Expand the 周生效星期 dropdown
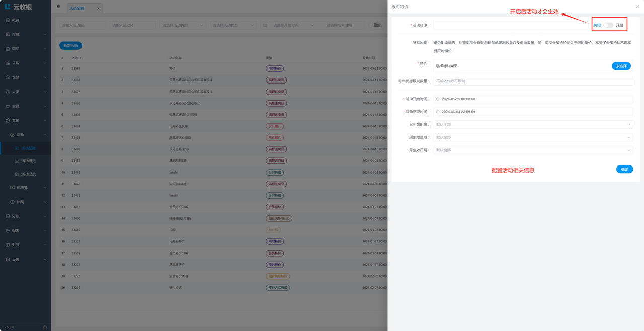Screen dimensions: 644x331 point(533,137)
